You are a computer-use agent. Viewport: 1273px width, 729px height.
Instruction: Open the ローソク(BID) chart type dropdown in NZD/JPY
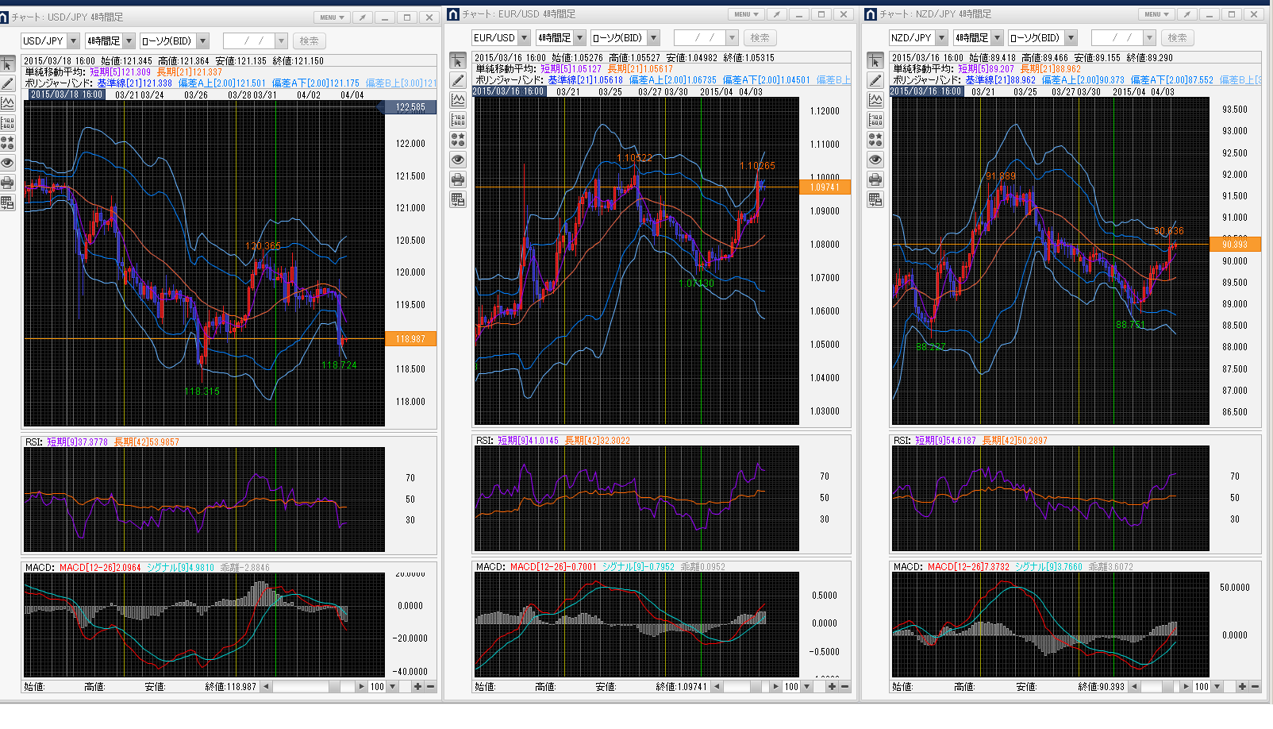click(1071, 38)
